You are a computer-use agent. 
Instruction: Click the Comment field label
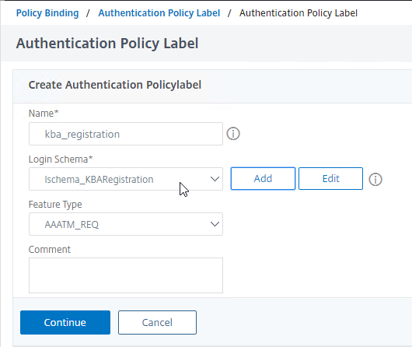tap(50, 250)
